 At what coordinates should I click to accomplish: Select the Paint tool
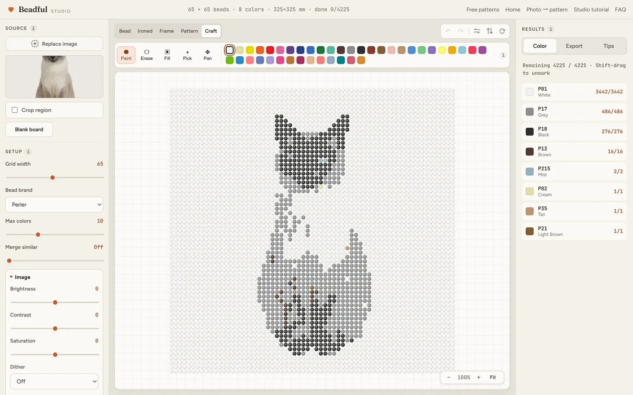pyautogui.click(x=126, y=55)
